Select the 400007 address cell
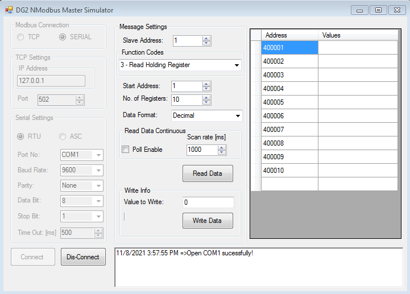 289,130
